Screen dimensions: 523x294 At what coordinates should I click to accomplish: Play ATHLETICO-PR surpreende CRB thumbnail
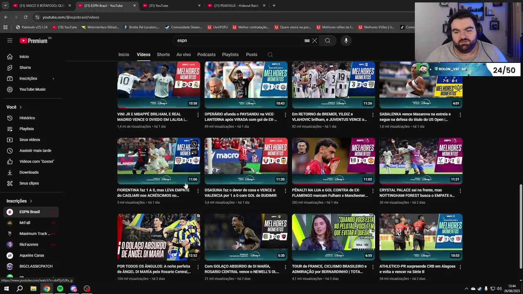coord(421,237)
